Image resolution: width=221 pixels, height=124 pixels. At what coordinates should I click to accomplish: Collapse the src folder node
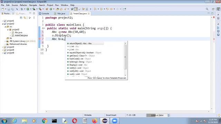(5, 27)
